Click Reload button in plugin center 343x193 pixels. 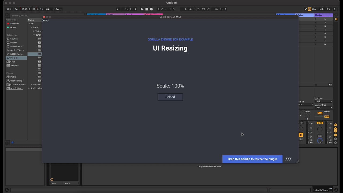click(170, 97)
